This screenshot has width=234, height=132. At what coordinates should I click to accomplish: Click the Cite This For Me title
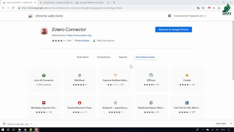tap(187, 107)
